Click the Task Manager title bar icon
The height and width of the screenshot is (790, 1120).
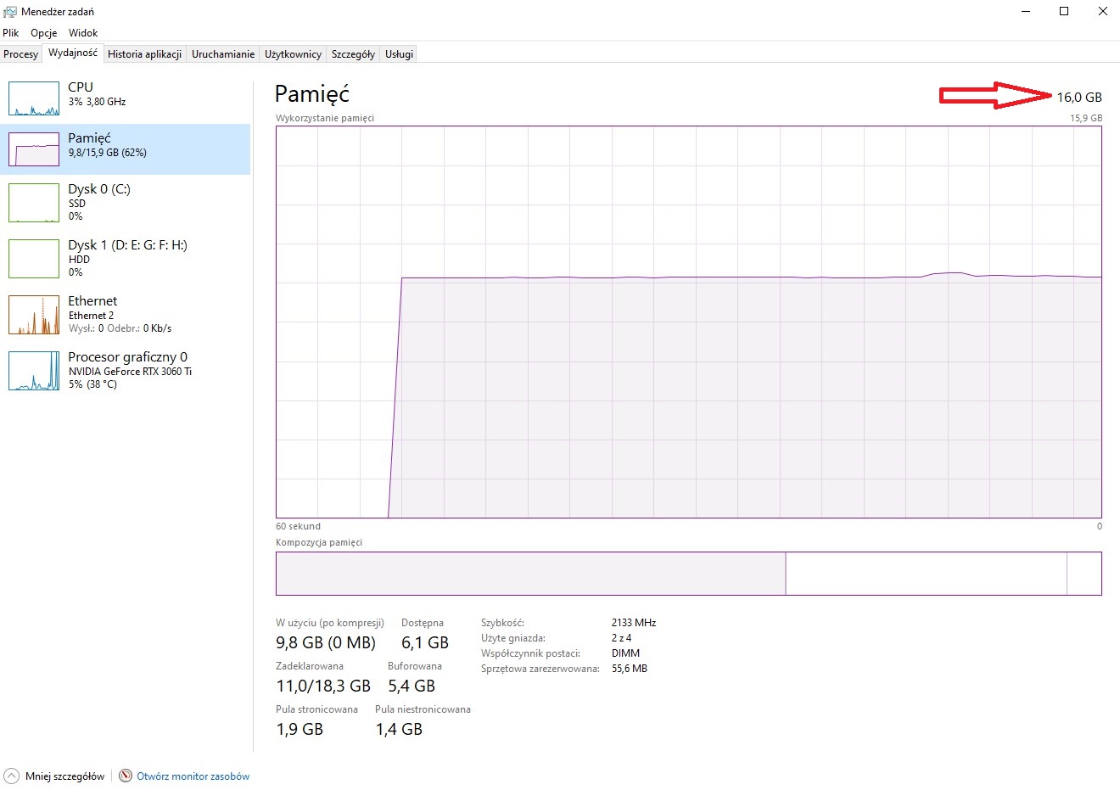pyautogui.click(x=10, y=12)
